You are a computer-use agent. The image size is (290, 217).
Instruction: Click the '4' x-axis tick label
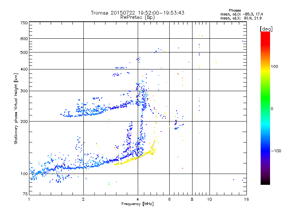pos(138,199)
